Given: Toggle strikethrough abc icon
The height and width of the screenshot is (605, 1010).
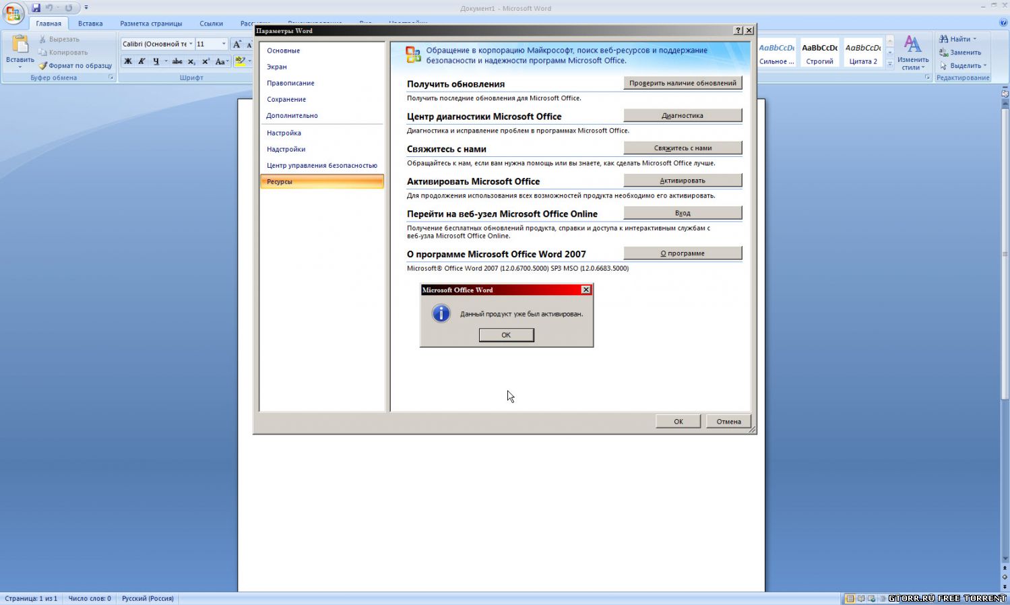Looking at the screenshot, I should point(177,61).
